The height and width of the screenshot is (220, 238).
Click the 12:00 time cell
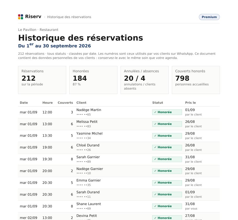coord(47,112)
